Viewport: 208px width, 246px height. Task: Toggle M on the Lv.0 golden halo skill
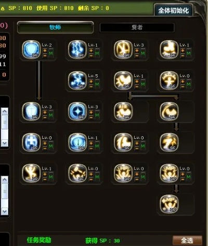189,84
